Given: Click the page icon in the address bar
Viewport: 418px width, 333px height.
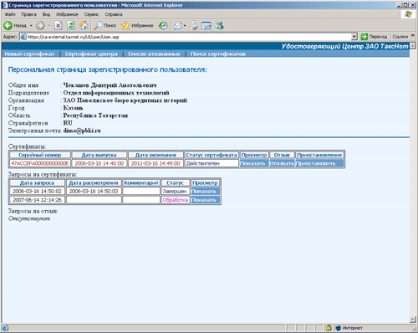Looking at the screenshot, I should click(23, 37).
